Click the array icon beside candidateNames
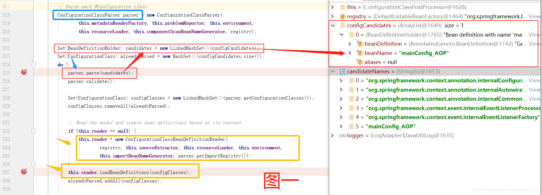 pyautogui.click(x=343, y=71)
